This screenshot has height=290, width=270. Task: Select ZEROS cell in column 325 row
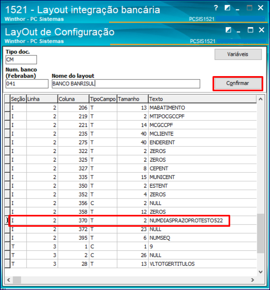202,160
